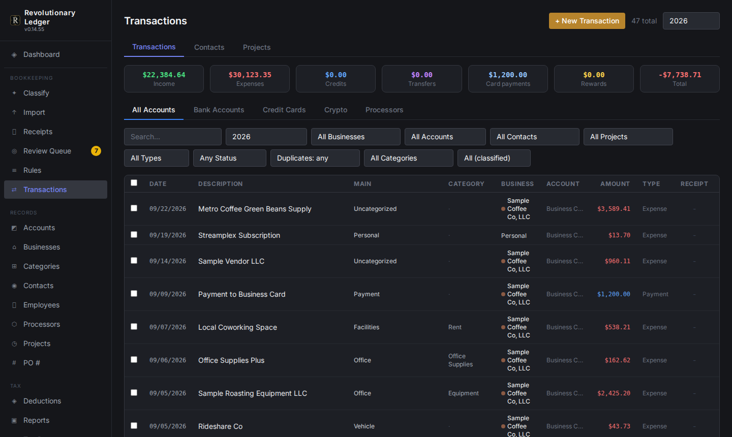Check the Sample Vendor LLC row checkbox
This screenshot has height=437, width=732.
(x=134, y=261)
